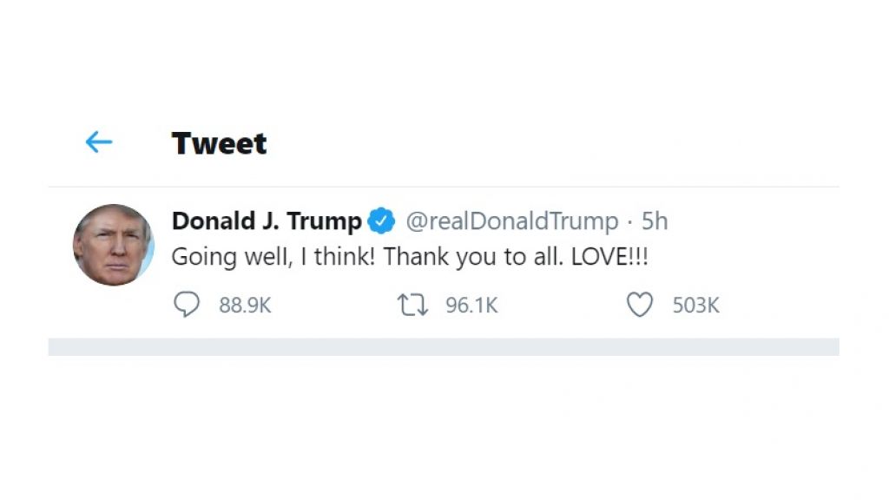The width and height of the screenshot is (889, 500).
Task: Click the blue back arrow
Action: coord(99,142)
